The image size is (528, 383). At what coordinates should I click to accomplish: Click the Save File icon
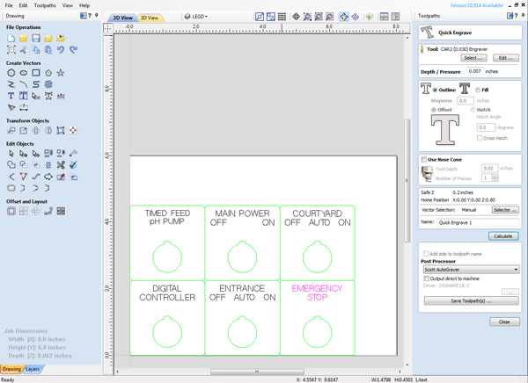pos(36,39)
